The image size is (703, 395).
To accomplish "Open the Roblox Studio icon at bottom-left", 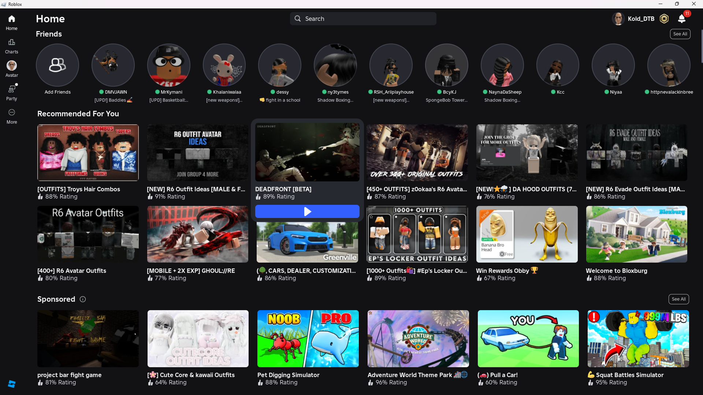I will tap(12, 384).
